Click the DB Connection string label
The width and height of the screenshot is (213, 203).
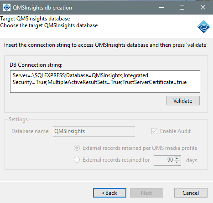tap(36, 65)
